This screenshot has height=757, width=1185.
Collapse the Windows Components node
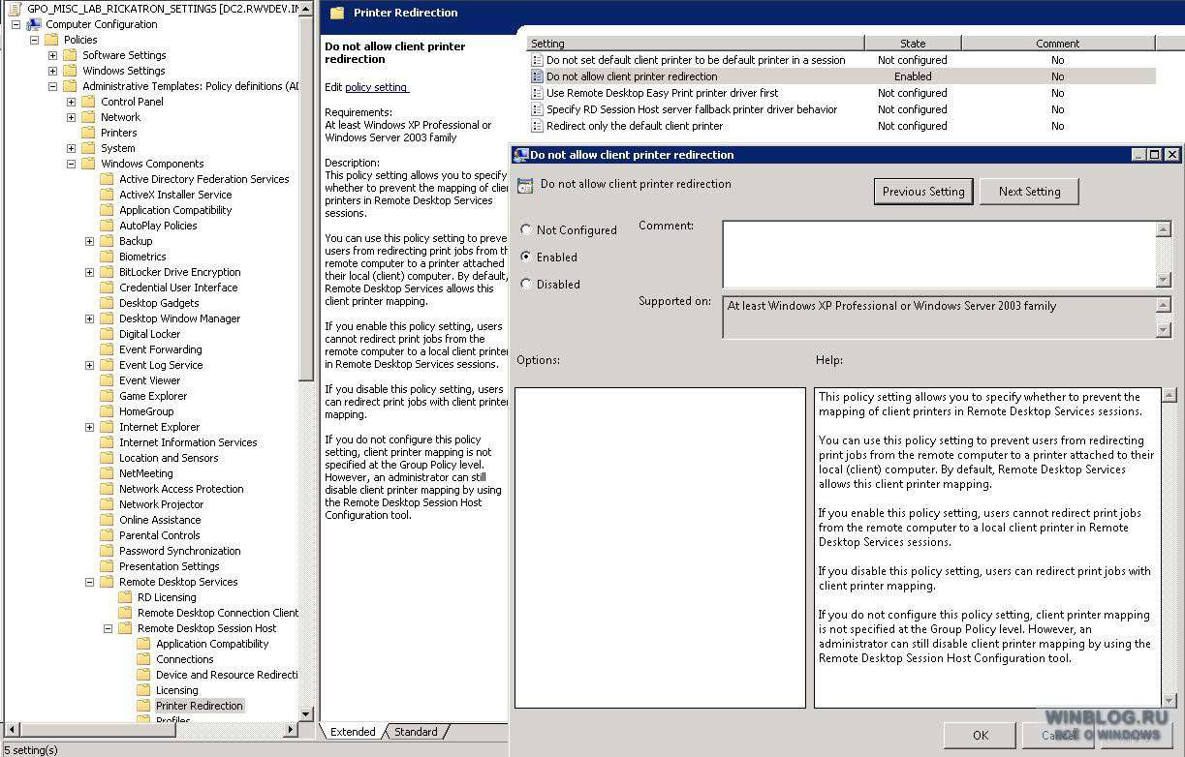click(x=72, y=164)
